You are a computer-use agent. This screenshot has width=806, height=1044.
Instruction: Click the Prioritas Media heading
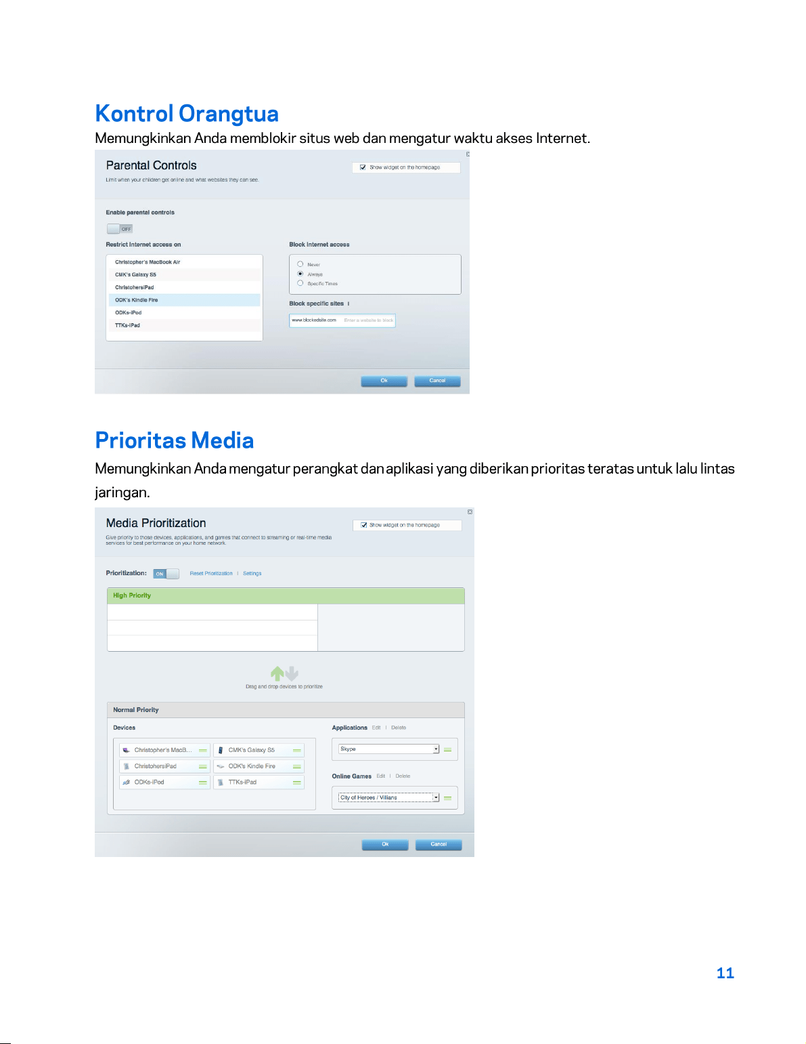pyautogui.click(x=175, y=440)
